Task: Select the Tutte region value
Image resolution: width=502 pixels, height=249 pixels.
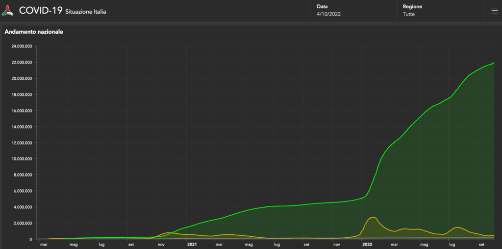Action: pos(409,14)
